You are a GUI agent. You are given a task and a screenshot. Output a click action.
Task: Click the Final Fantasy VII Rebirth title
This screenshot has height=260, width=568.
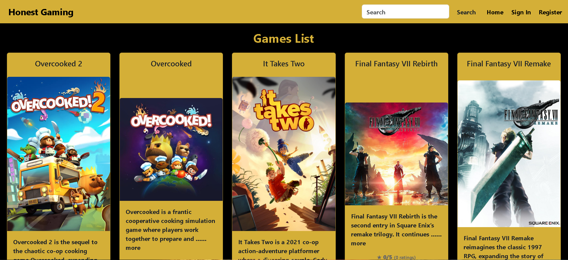click(x=397, y=64)
